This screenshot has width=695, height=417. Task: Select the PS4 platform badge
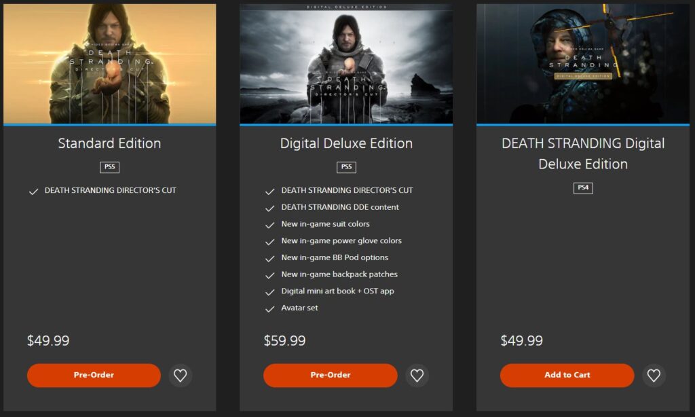click(x=582, y=188)
